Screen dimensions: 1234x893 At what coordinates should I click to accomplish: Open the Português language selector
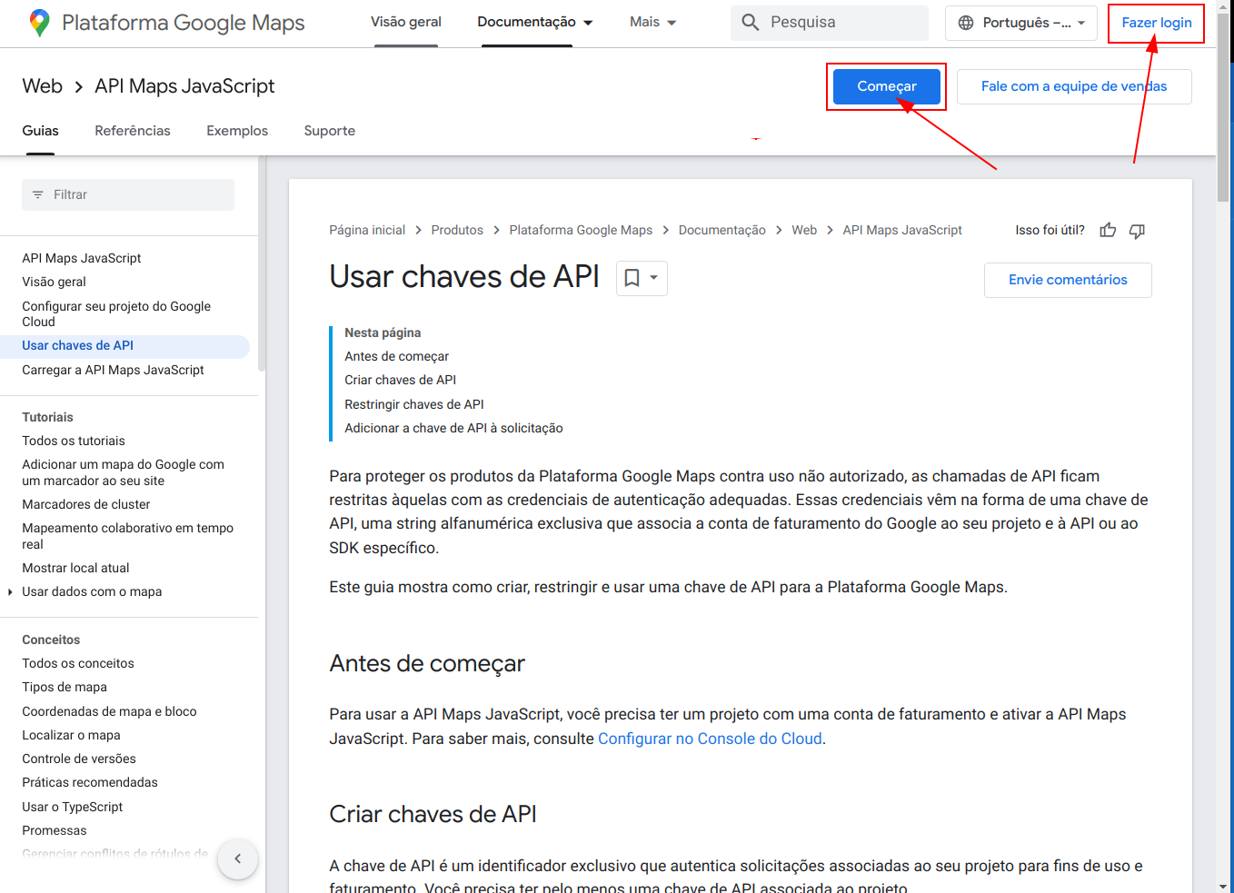[1021, 23]
